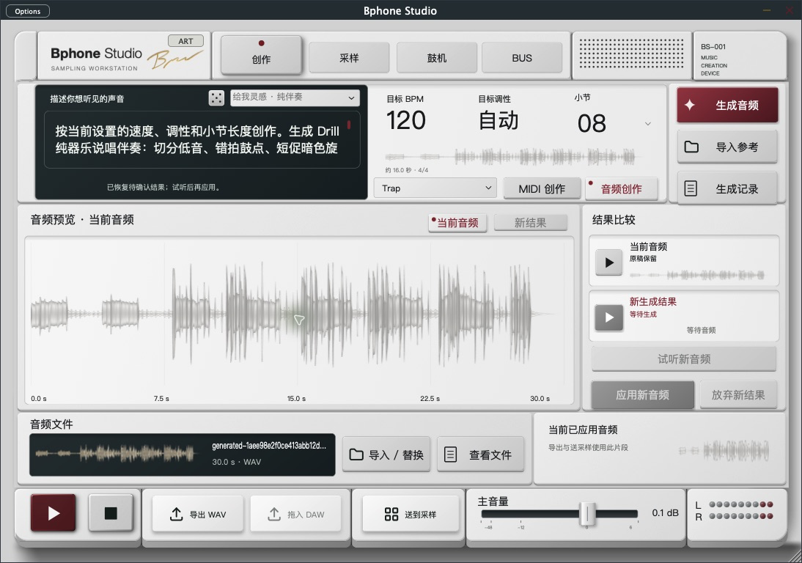Click the BS-001 device label
Image resolution: width=802 pixels, height=563 pixels.
713,46
